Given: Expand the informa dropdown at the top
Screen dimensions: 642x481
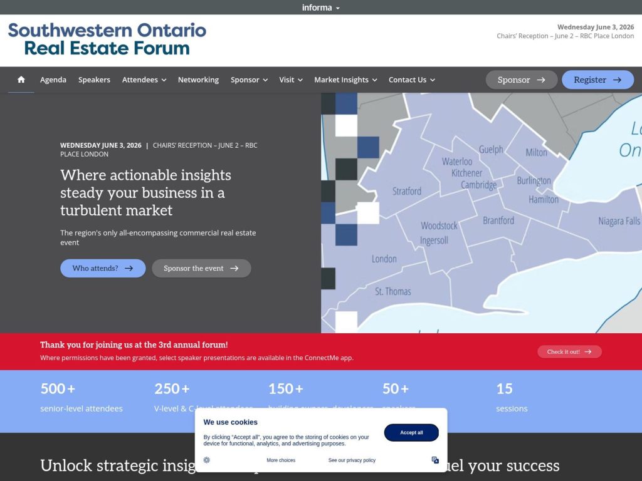Looking at the screenshot, I should (x=320, y=7).
